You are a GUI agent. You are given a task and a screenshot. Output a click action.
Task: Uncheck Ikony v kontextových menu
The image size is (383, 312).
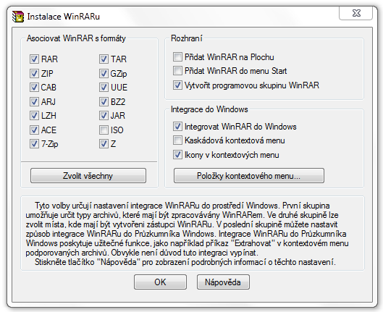(177, 155)
